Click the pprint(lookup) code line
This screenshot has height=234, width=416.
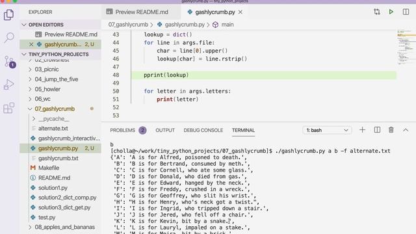click(x=166, y=75)
